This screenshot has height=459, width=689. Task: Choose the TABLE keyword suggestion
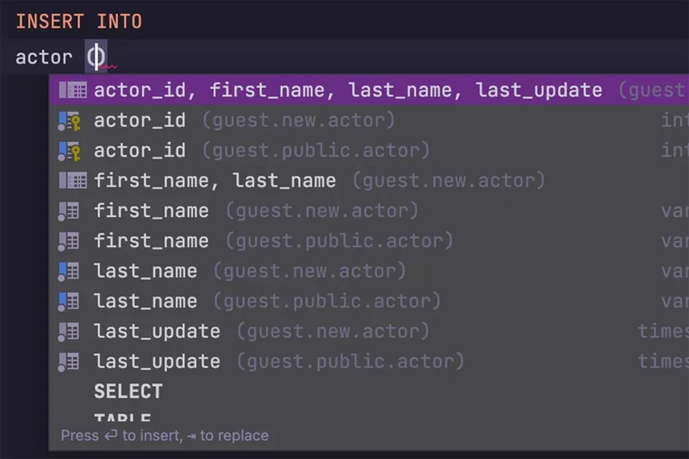[x=122, y=418]
